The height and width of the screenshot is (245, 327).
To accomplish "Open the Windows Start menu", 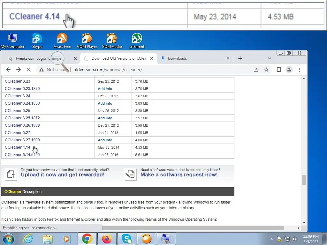I will (x=9, y=239).
